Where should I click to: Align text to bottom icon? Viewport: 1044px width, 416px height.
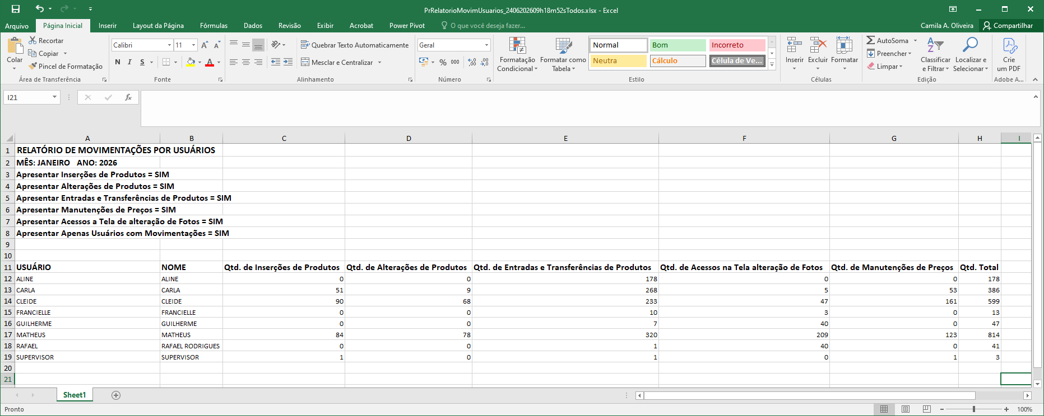tap(258, 45)
